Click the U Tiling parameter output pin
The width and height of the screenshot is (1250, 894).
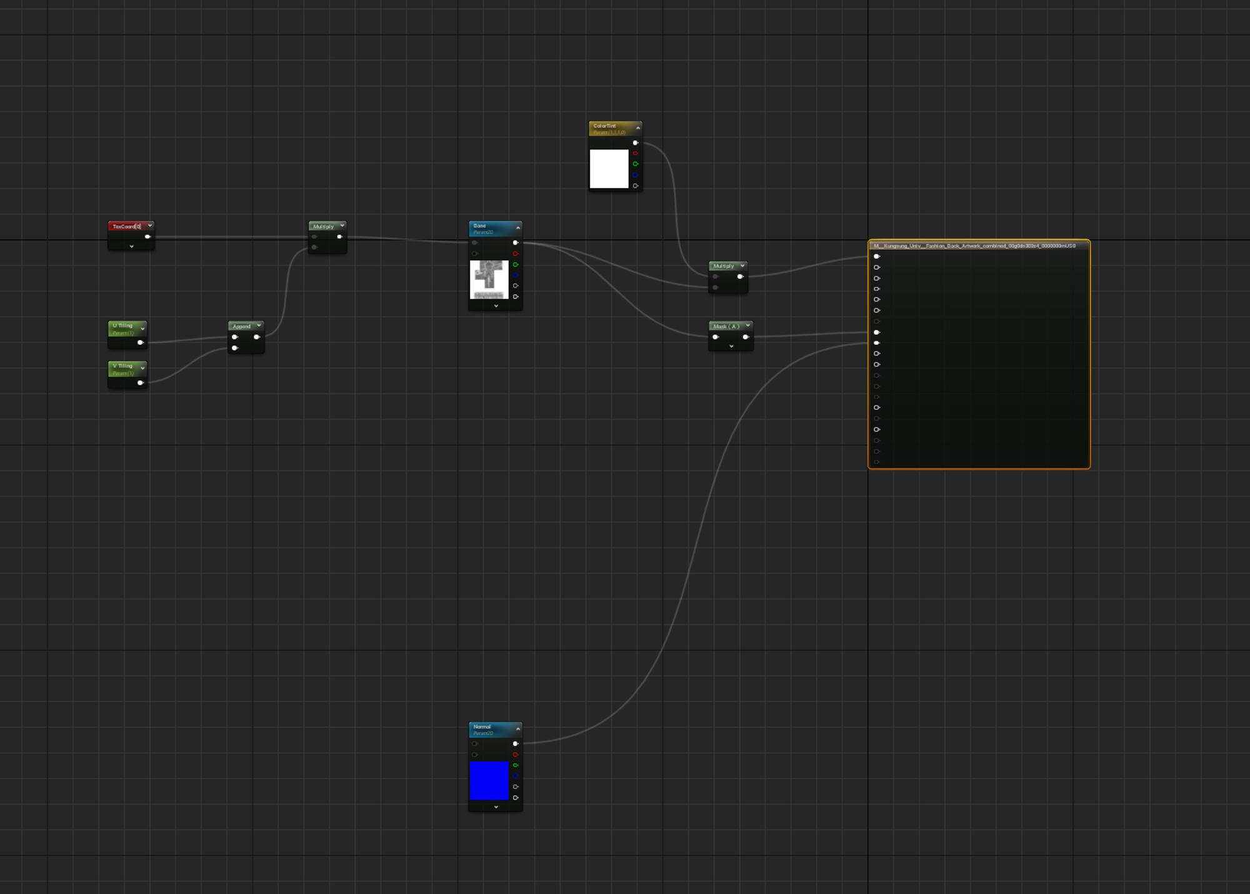[141, 343]
